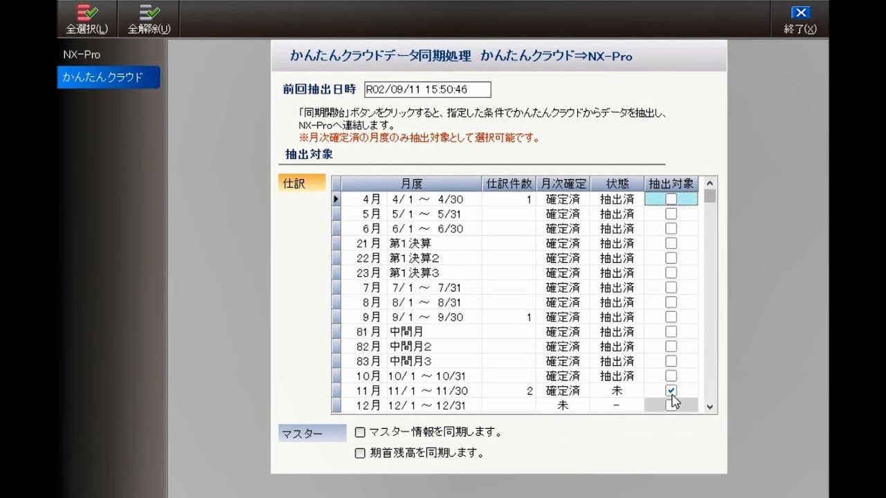The image size is (886, 498).
Task: Click the 抽出対象 column header
Action: pos(671,183)
